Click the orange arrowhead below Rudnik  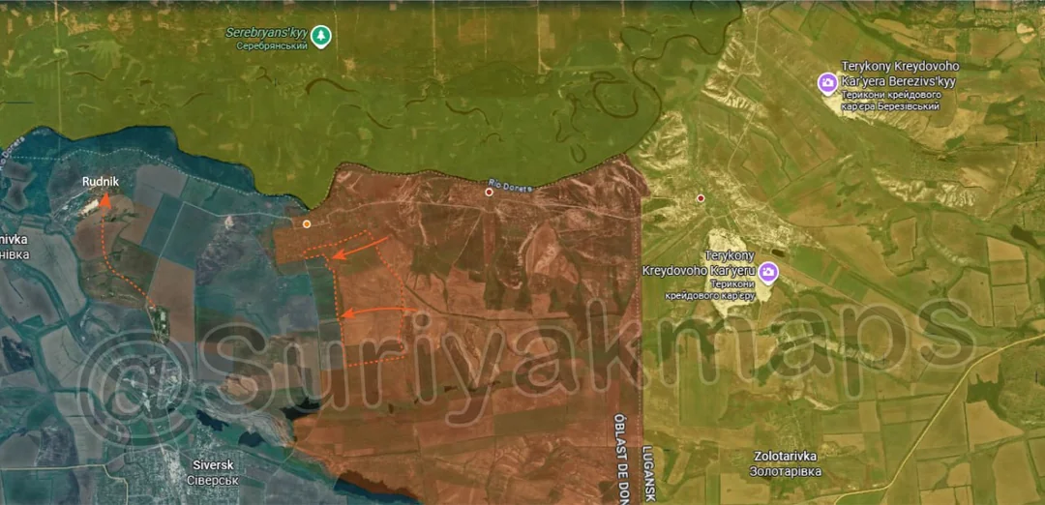104,202
